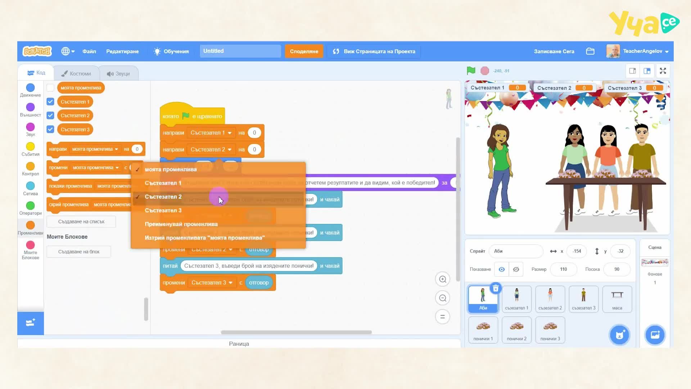Click the sprite x position field
Screen dimensions: 691x389
577,251
